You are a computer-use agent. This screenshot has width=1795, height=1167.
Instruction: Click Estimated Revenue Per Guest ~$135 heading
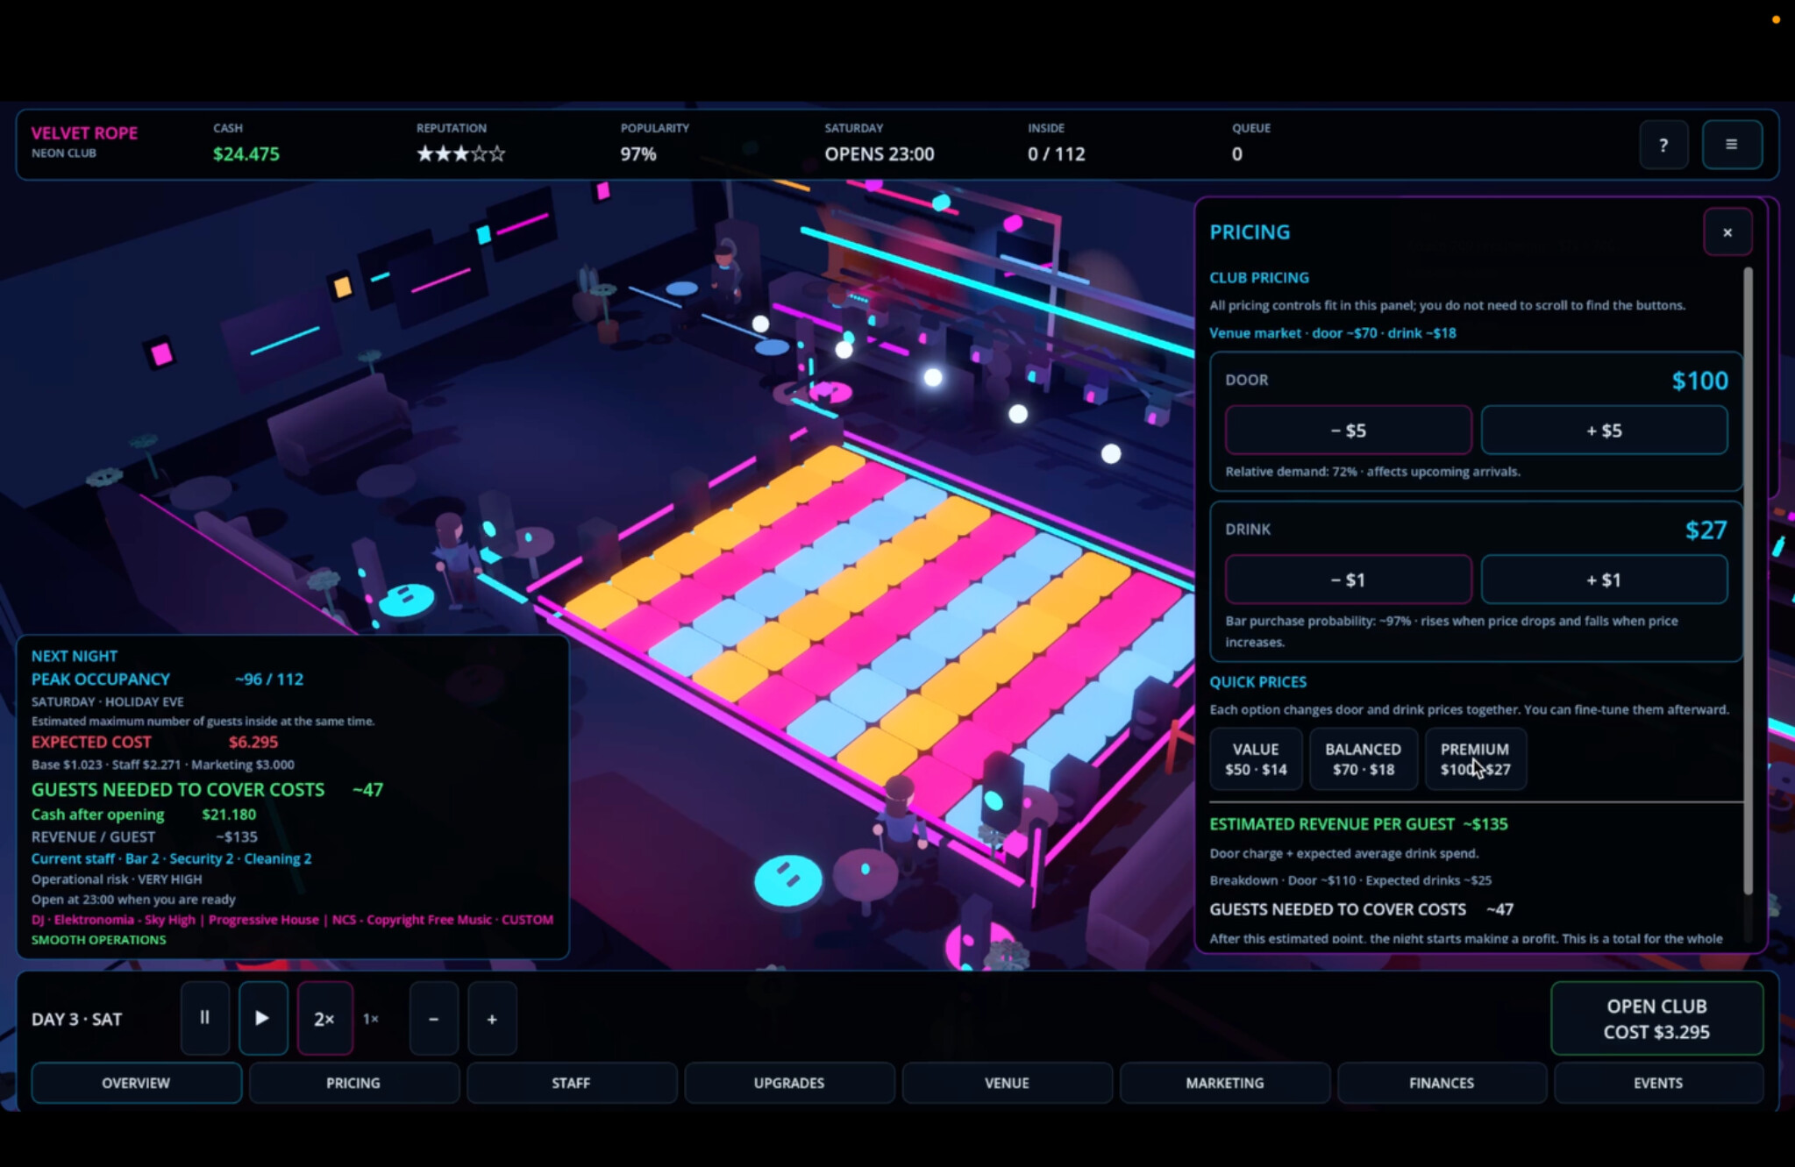1358,824
